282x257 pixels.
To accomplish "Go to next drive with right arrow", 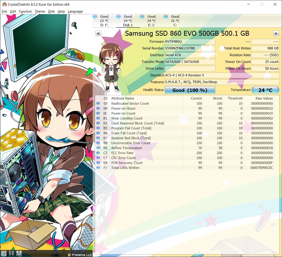I will [x=276, y=33].
